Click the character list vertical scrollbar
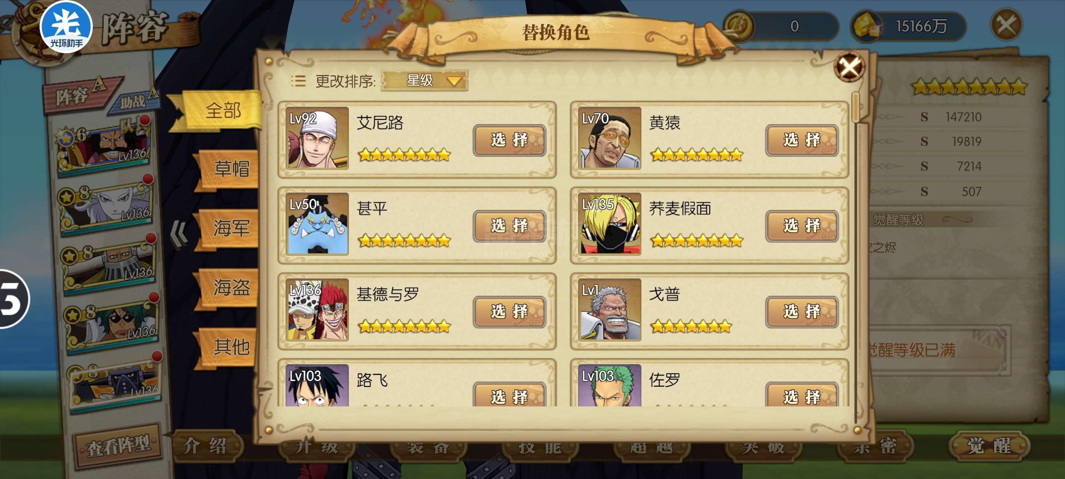 856,256
